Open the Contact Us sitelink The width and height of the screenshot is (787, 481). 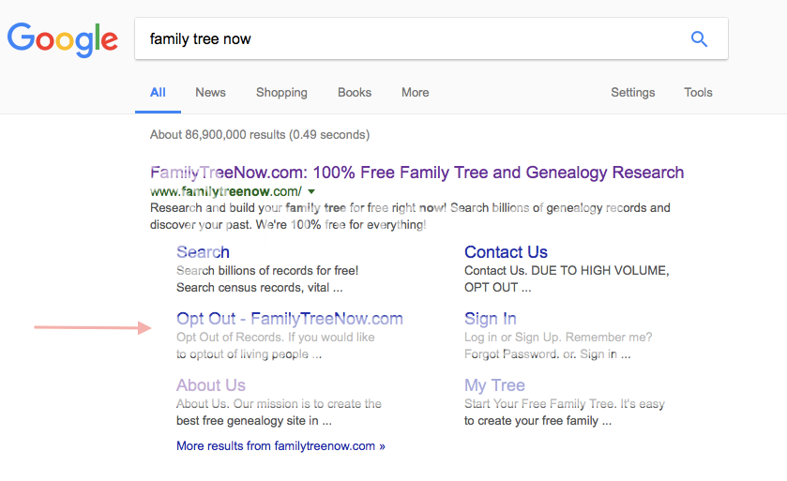tap(506, 252)
